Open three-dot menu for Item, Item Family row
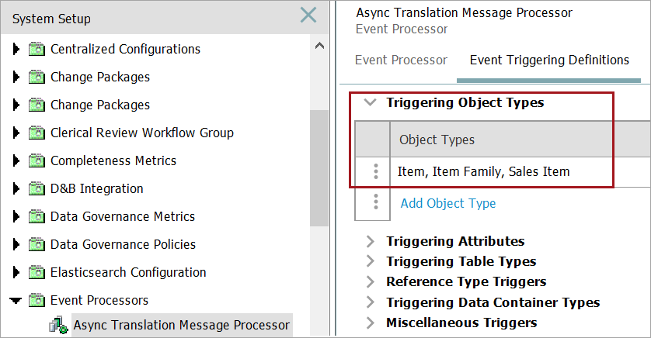651x338 pixels. click(x=376, y=171)
